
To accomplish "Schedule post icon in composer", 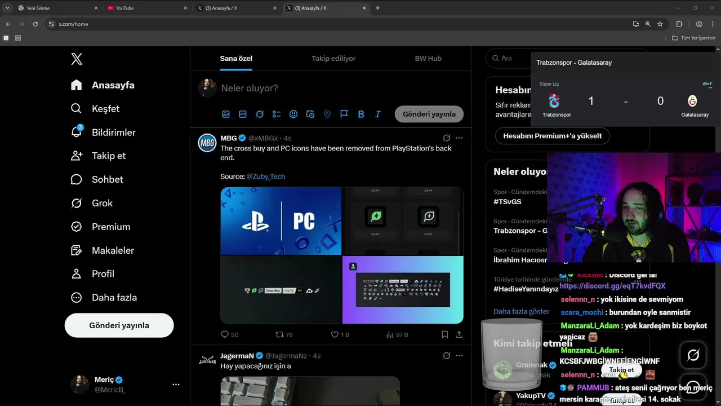I will pyautogui.click(x=310, y=114).
